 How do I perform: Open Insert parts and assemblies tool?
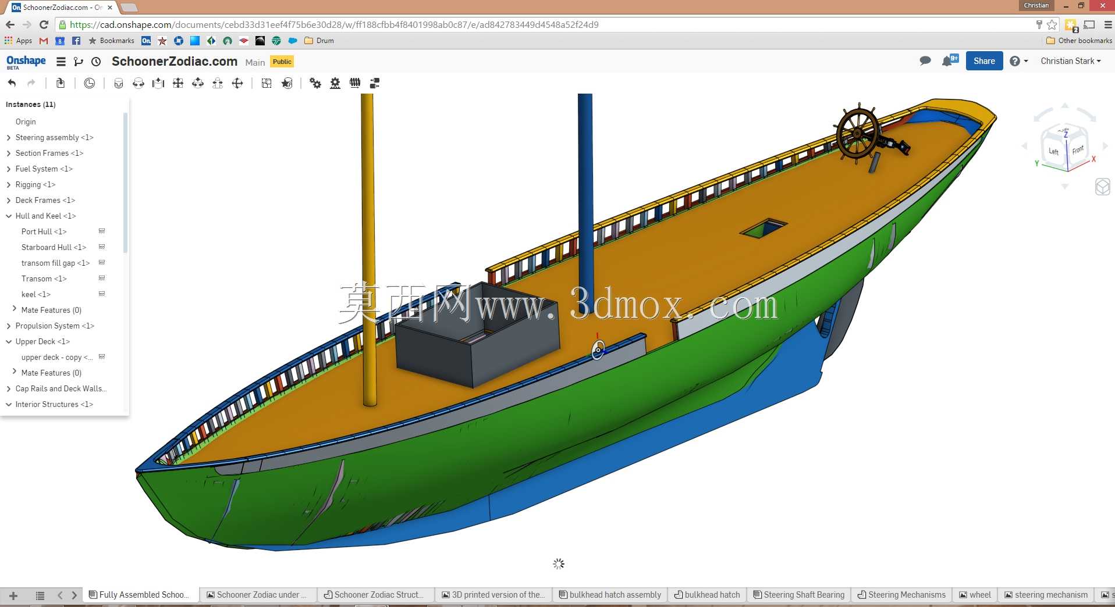click(x=61, y=83)
